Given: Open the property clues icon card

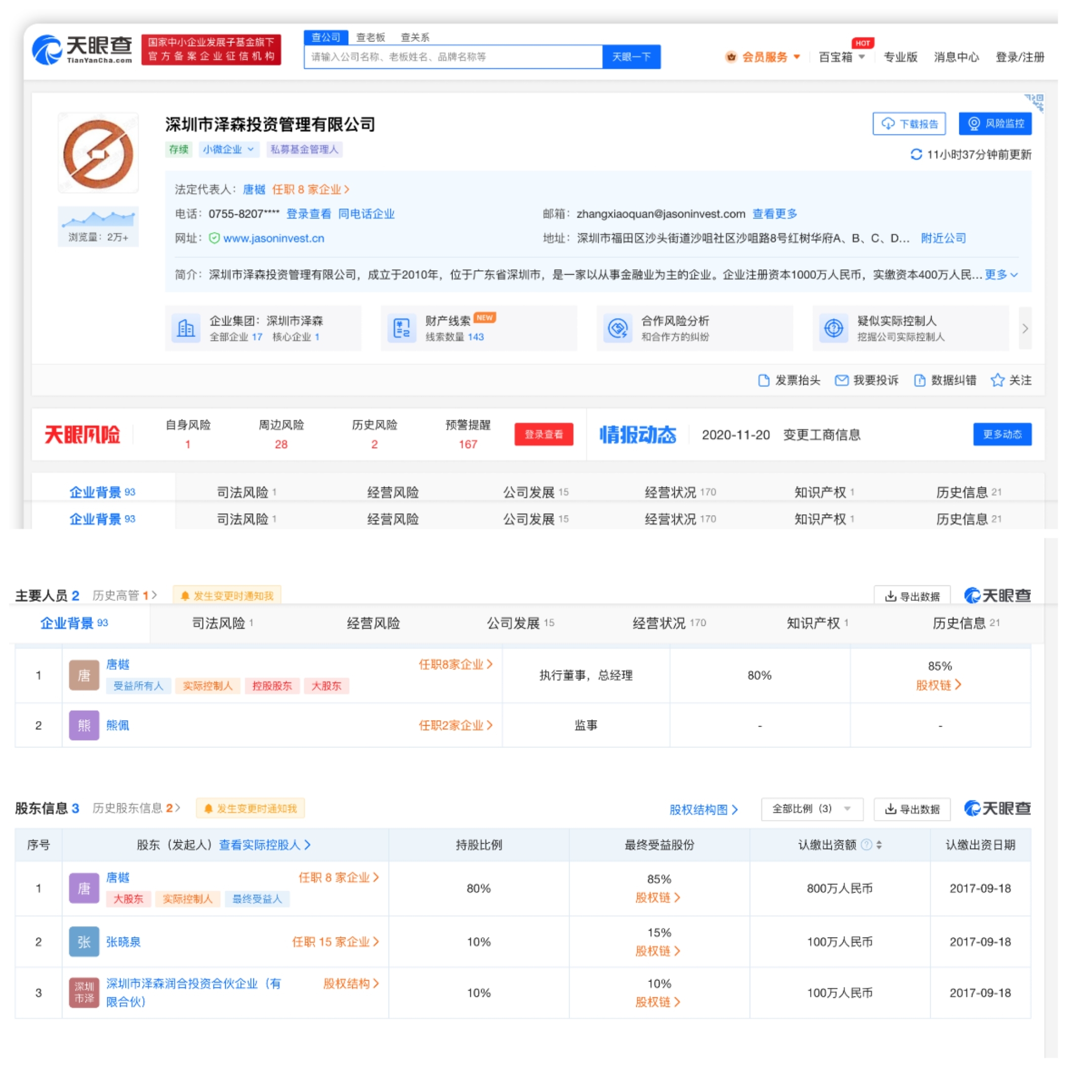Looking at the screenshot, I should tap(402, 328).
